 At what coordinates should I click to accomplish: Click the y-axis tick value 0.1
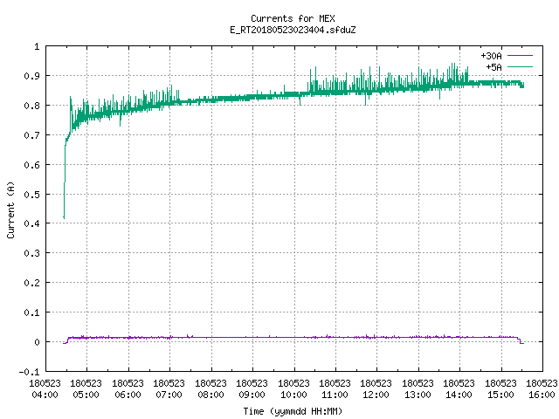pyautogui.click(x=31, y=313)
